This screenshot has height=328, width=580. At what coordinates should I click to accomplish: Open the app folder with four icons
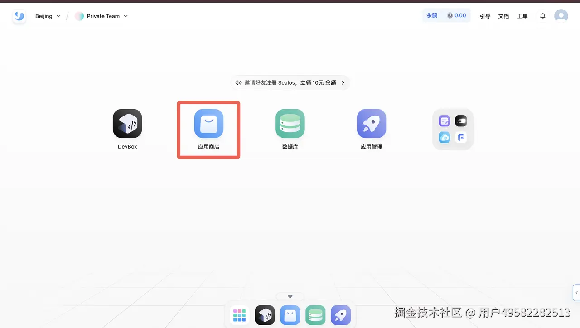tap(453, 129)
